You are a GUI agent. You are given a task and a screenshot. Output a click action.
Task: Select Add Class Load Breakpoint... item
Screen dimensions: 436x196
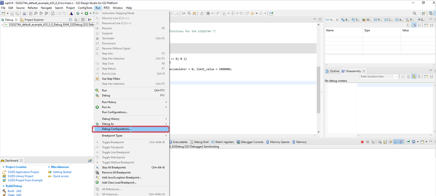click(130, 182)
